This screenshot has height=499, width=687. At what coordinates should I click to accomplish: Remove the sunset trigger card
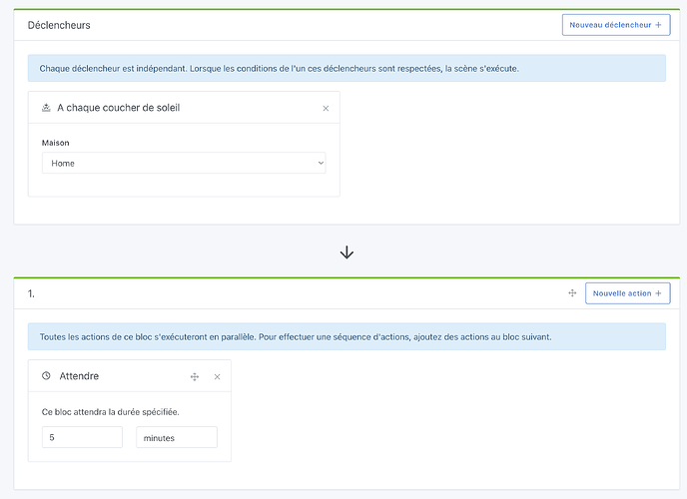click(326, 108)
